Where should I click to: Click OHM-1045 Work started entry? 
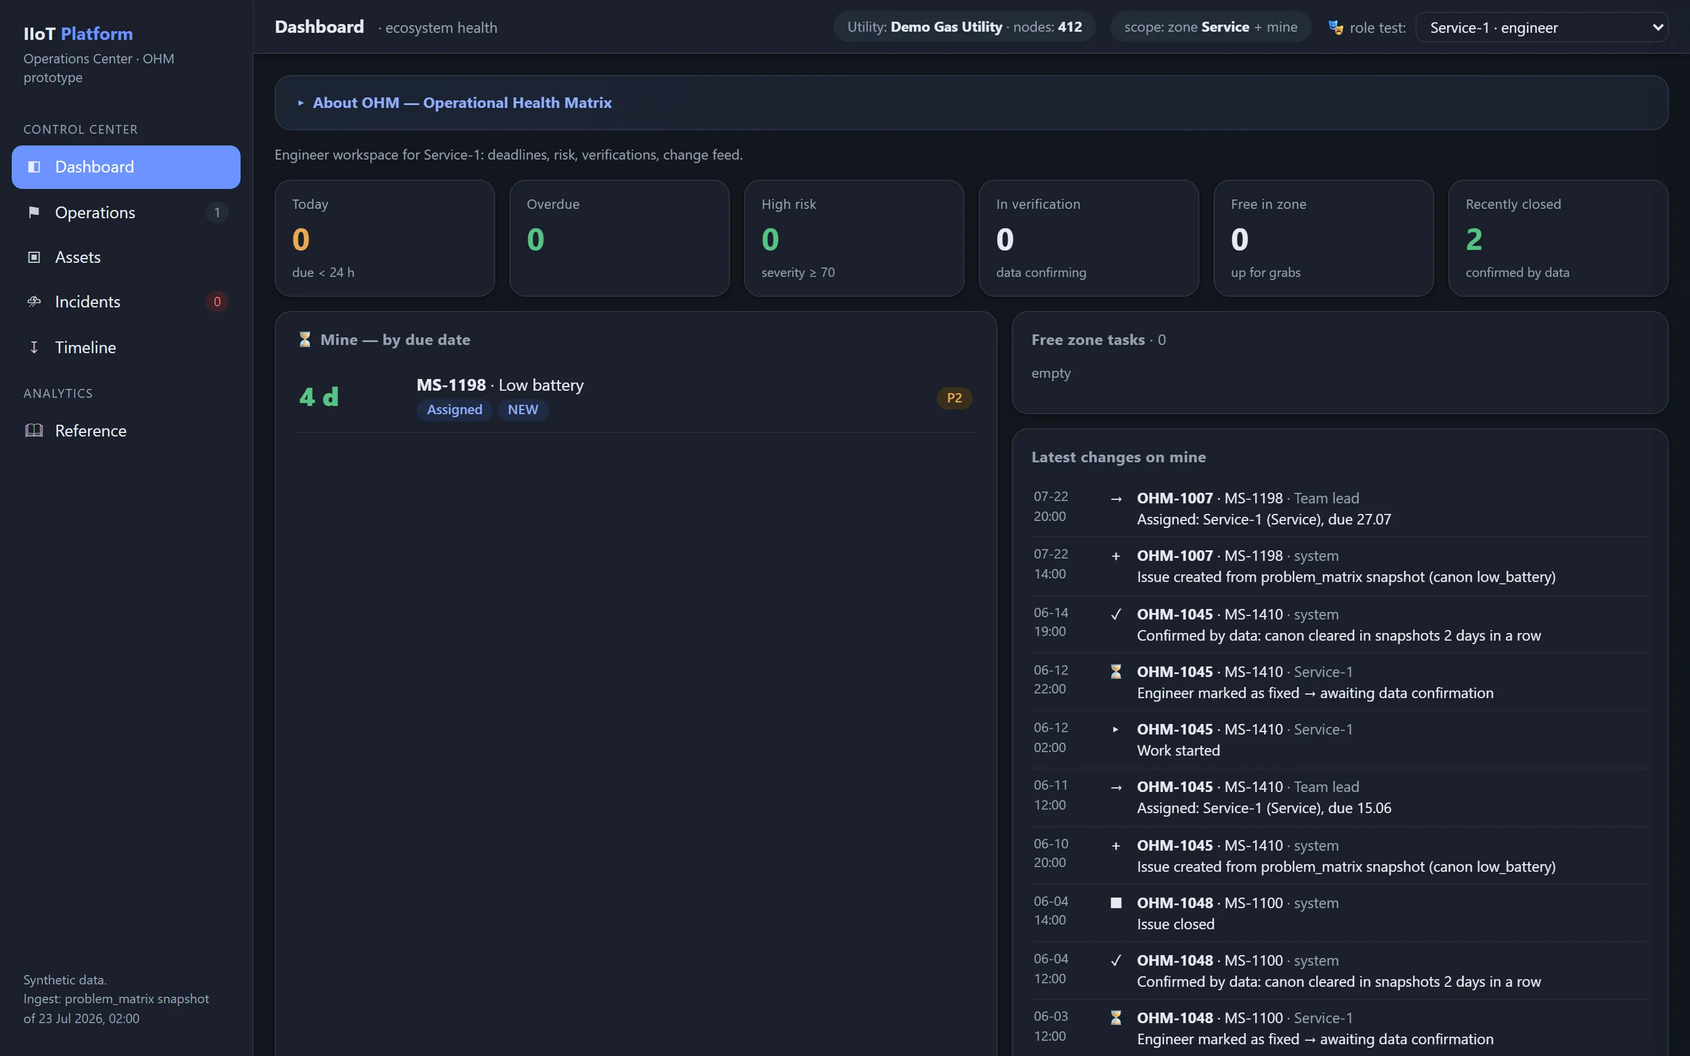[1175, 729]
